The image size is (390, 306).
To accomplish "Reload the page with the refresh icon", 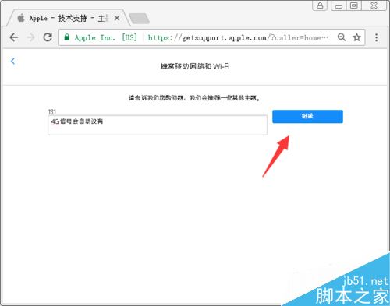I will pyautogui.click(x=48, y=37).
